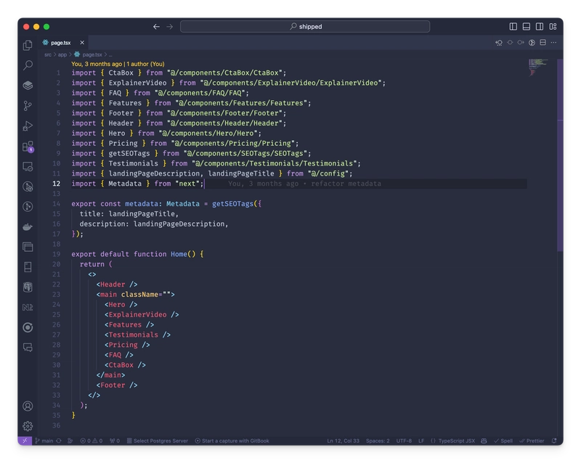Open the '1 author (You)' code lens
Screen dimensions: 581x463
[145, 64]
